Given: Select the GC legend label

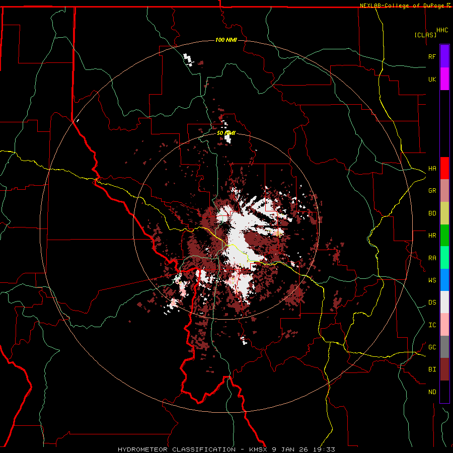Looking at the screenshot, I should click(432, 347).
